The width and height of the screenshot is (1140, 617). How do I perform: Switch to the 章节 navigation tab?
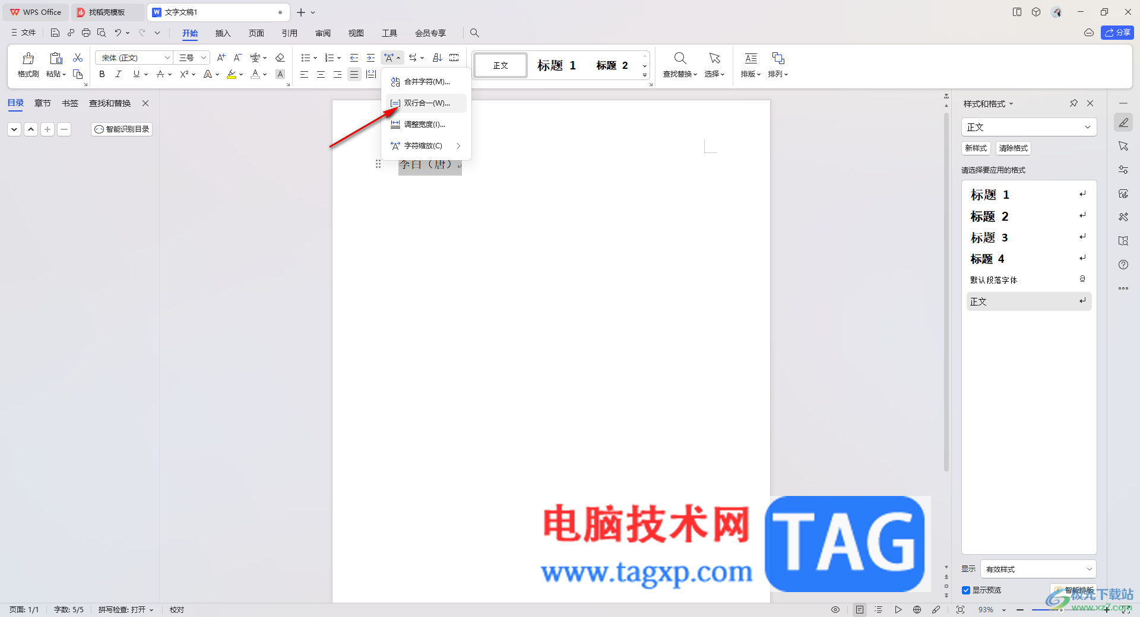point(43,103)
